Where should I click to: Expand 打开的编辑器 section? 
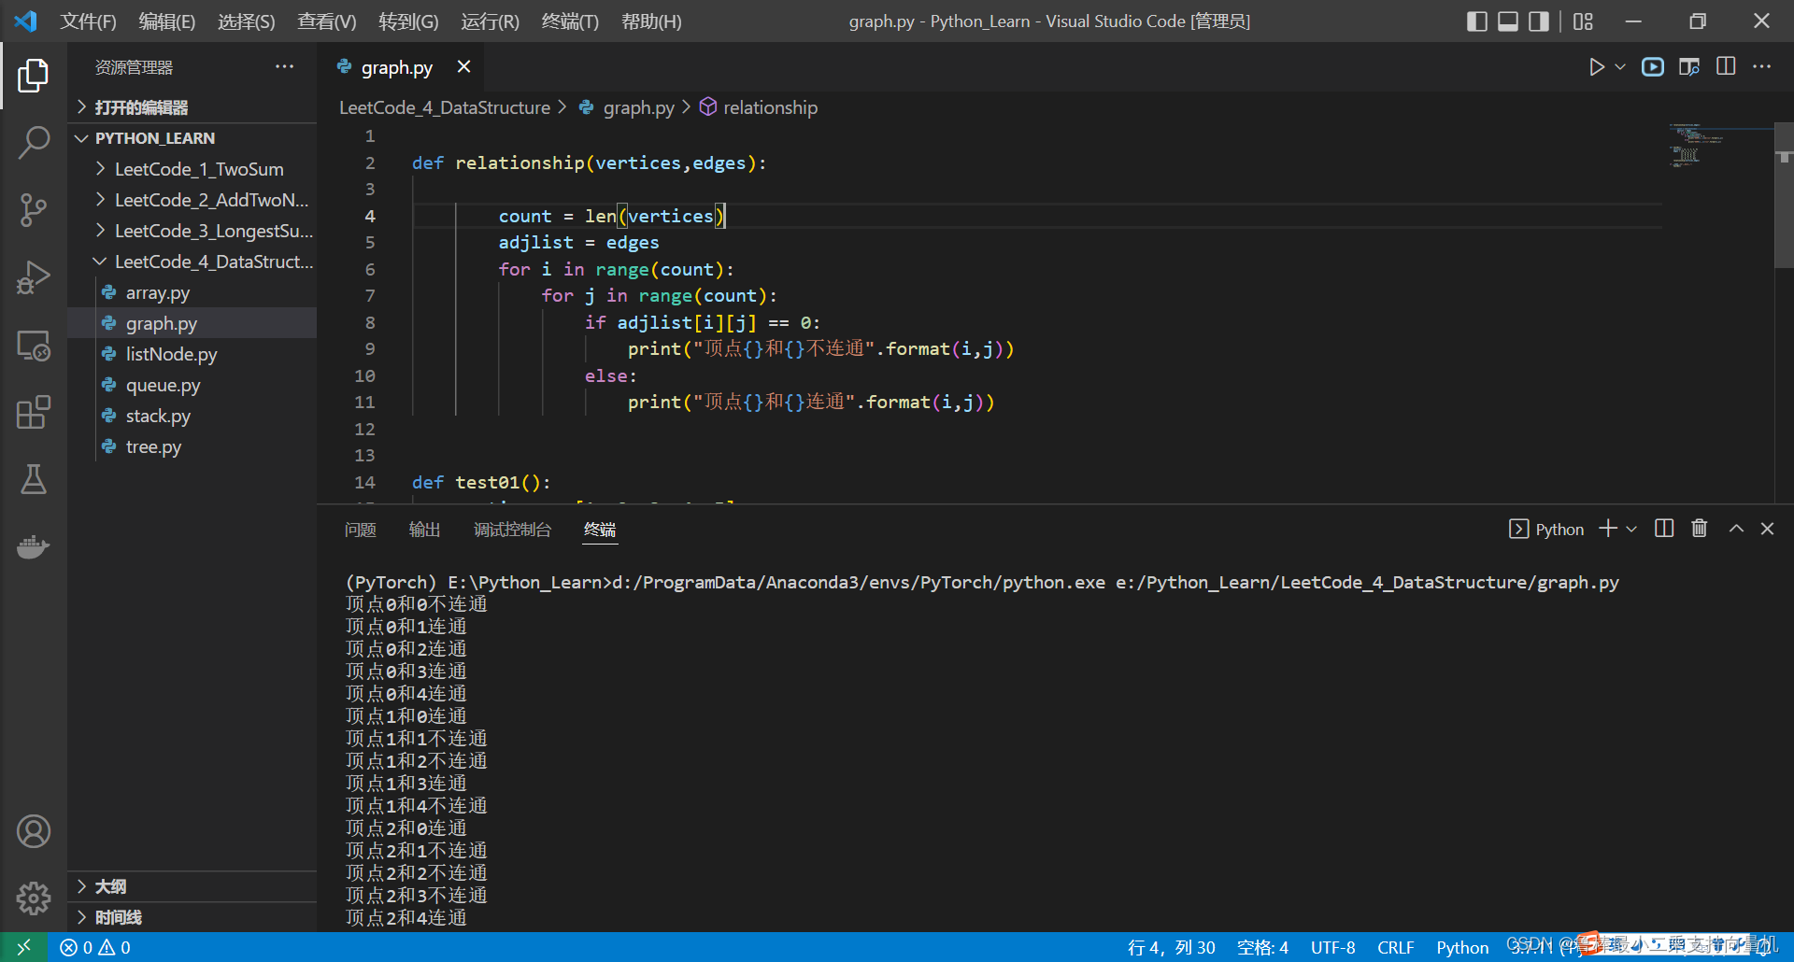click(192, 107)
